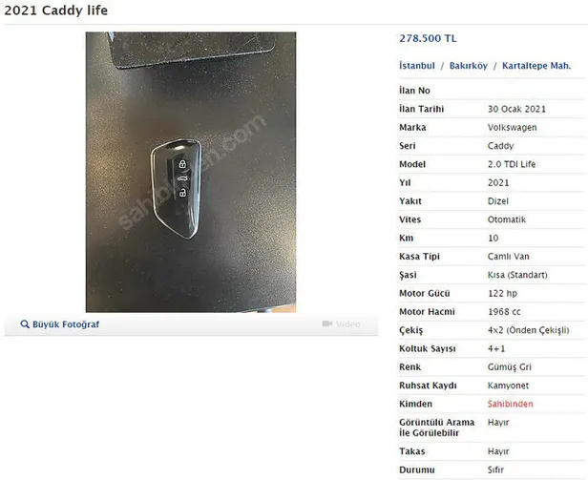The width and height of the screenshot is (588, 480).
Task: Click the unlock icon on the key fob
Action: [x=182, y=193]
